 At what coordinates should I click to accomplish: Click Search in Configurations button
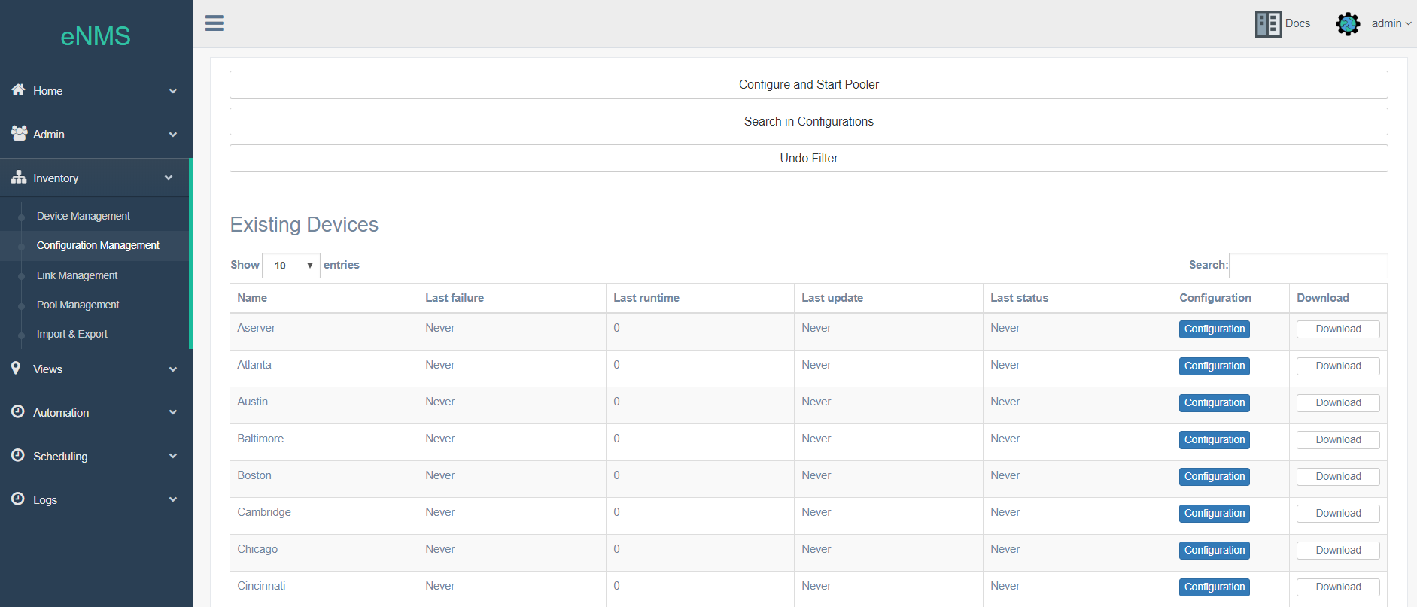coord(809,121)
